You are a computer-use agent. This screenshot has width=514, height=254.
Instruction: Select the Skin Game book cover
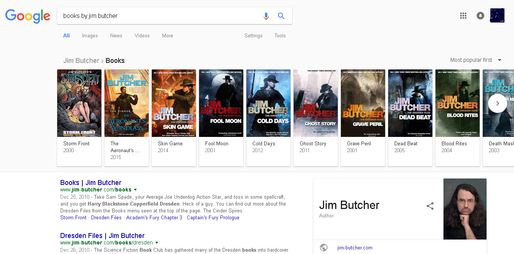coord(174,103)
